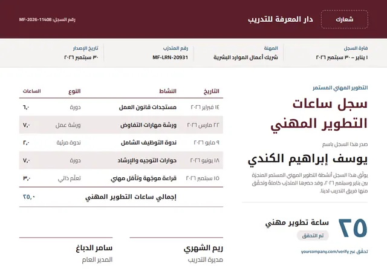The image size is (387, 274).
Task: Open the yourcompany.com/verify verification link
Action: click(325, 252)
